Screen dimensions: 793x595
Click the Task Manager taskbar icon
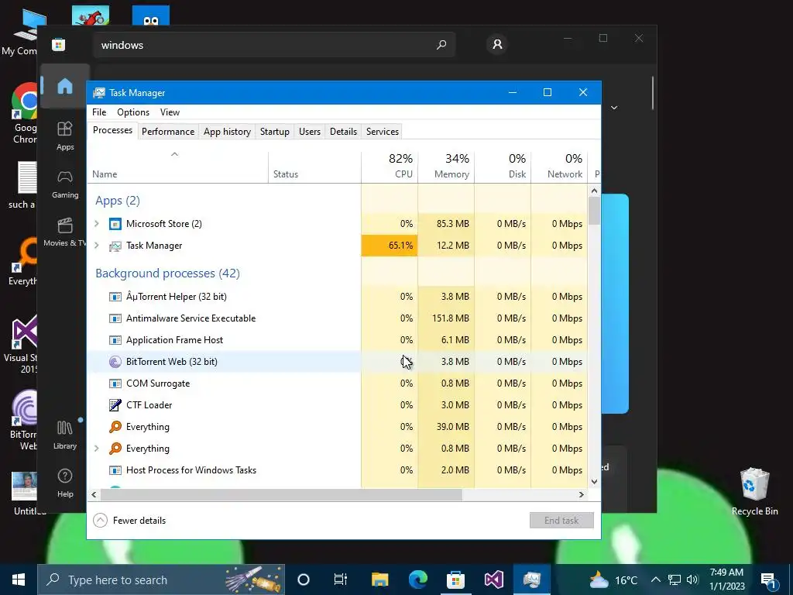531,580
